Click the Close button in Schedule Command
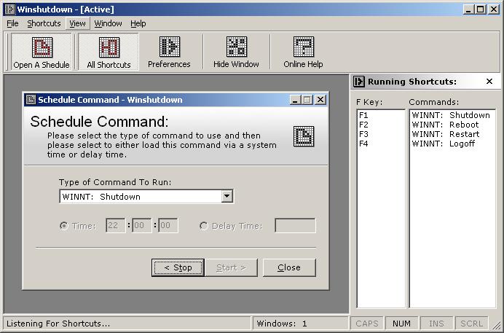This screenshot has width=504, height=333. tap(289, 267)
